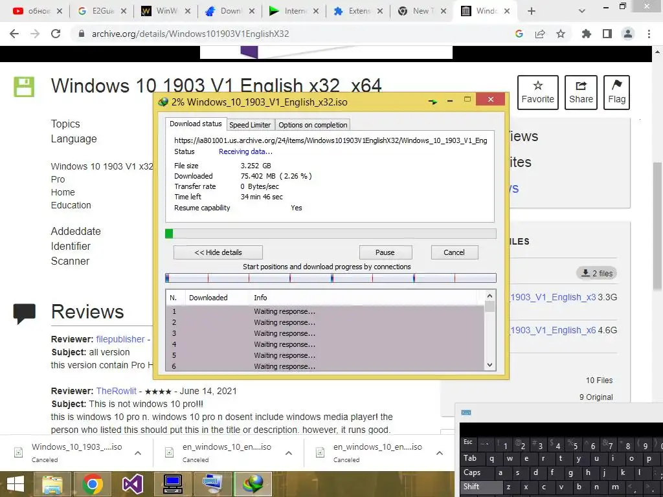Click the Google icon in address bar
The width and height of the screenshot is (663, 497).
(519, 34)
